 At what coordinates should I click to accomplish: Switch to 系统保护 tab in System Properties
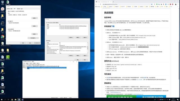[x=18, y=9]
